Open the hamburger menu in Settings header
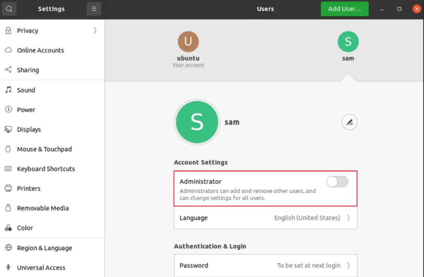The width and height of the screenshot is (424, 277). pyautogui.click(x=94, y=9)
